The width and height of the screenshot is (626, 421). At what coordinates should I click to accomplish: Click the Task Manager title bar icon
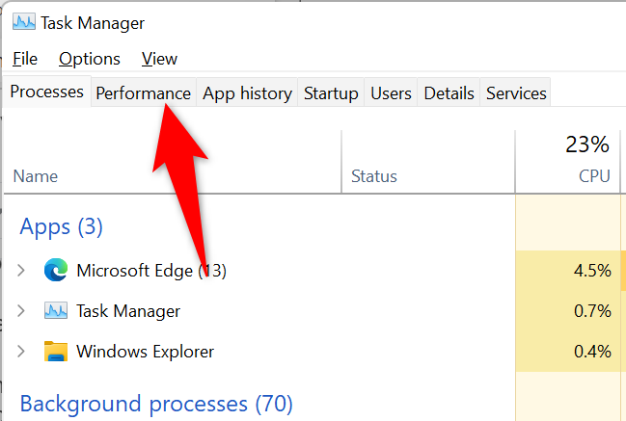[22, 21]
